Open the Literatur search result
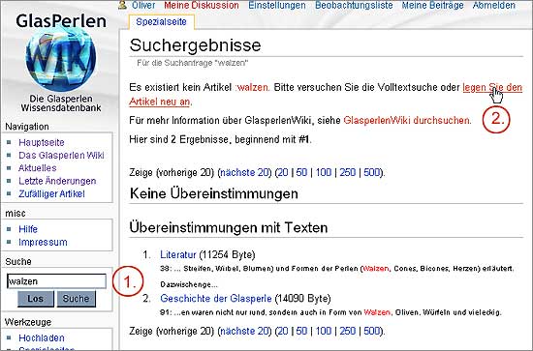This screenshot has width=533, height=351. pos(178,254)
